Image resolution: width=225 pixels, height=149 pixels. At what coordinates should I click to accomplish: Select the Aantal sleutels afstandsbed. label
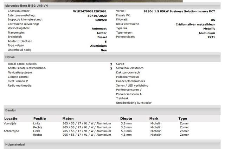pos(27,68)
